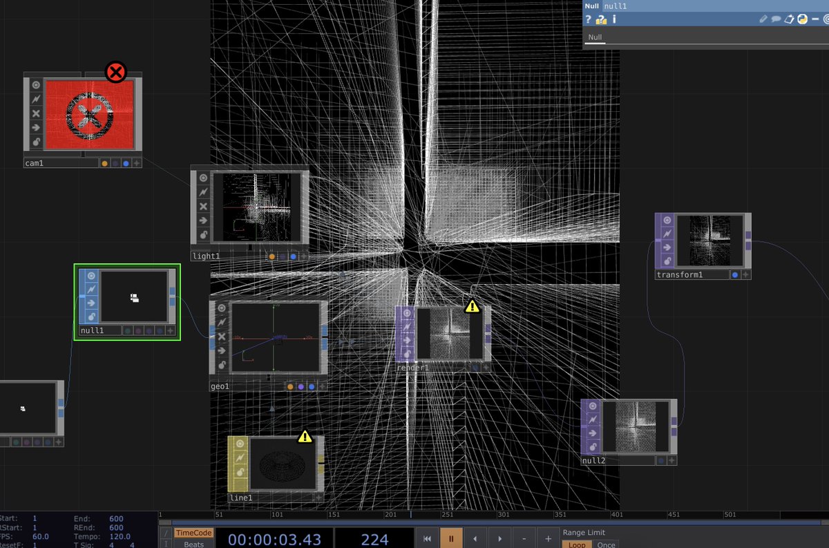Toggle the blue flag dot on transform1
This screenshot has height=548, width=829.
point(736,274)
